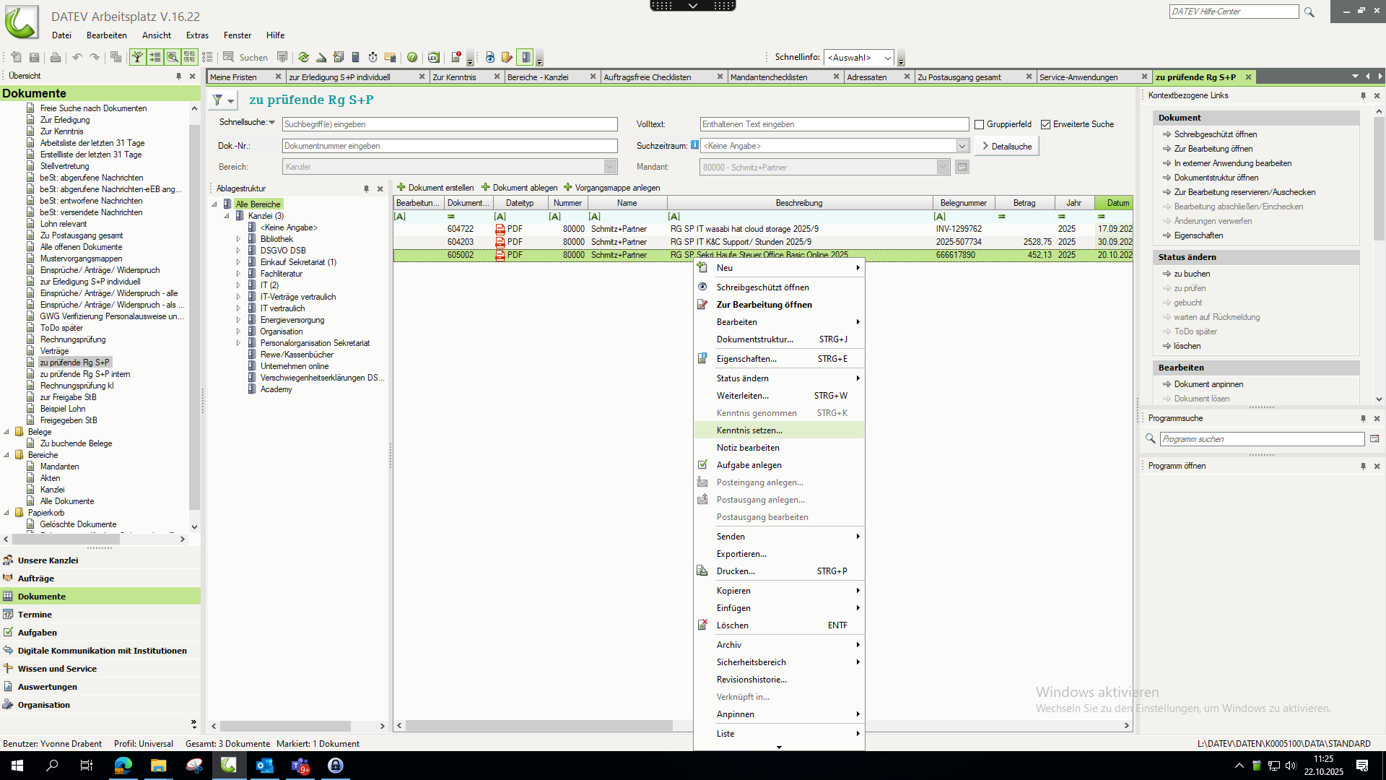Click the Volltext input field

(833, 124)
